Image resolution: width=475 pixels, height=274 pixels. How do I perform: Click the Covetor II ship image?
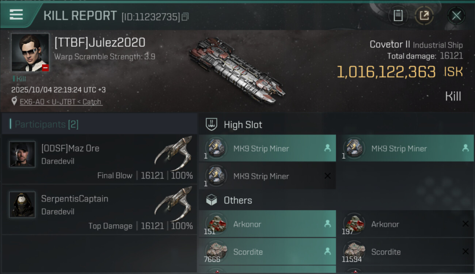point(236,69)
